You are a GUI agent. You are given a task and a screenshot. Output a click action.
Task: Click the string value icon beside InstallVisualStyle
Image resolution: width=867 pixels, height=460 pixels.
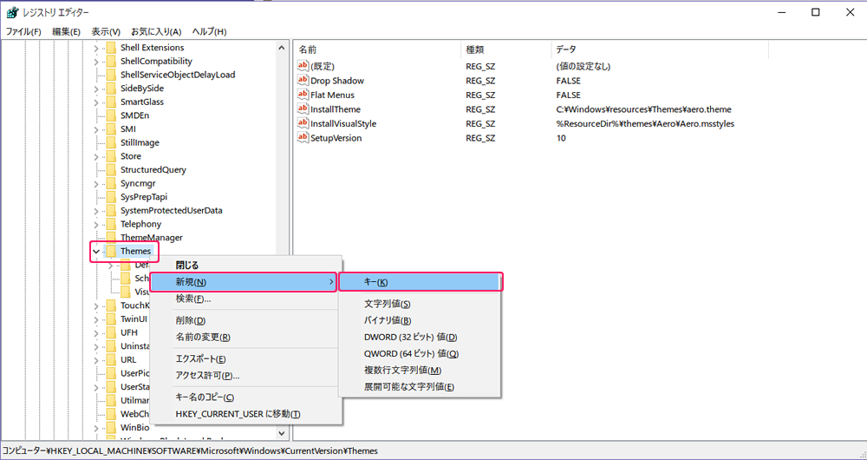[303, 123]
